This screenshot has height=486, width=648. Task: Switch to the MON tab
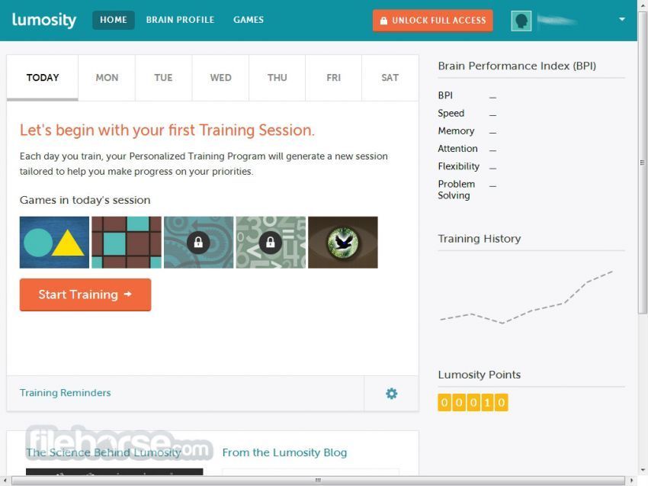tap(107, 78)
